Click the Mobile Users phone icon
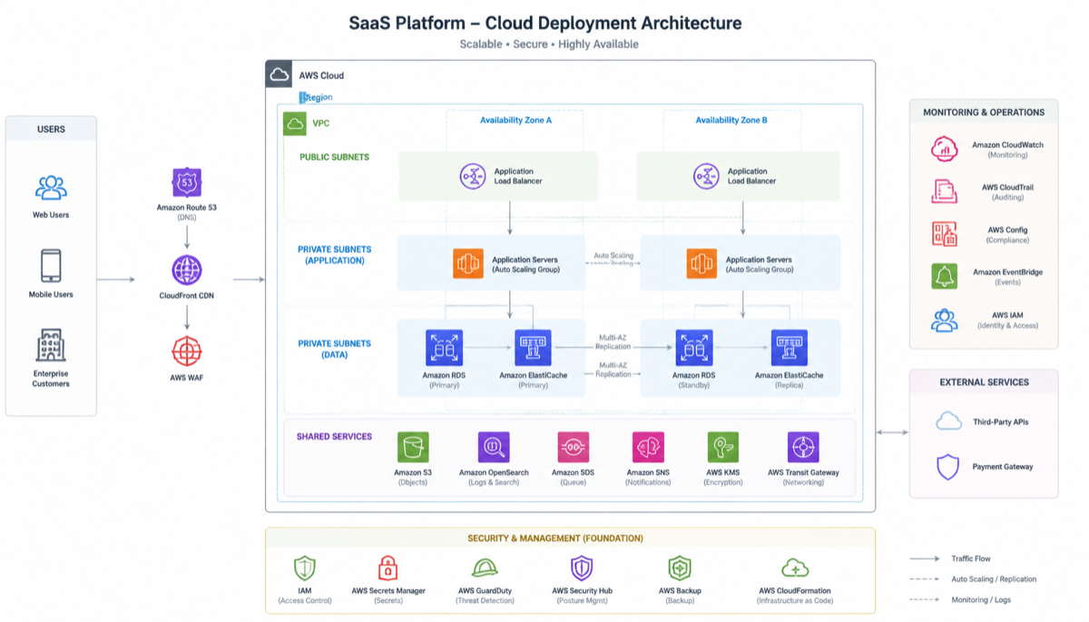 pos(51,266)
